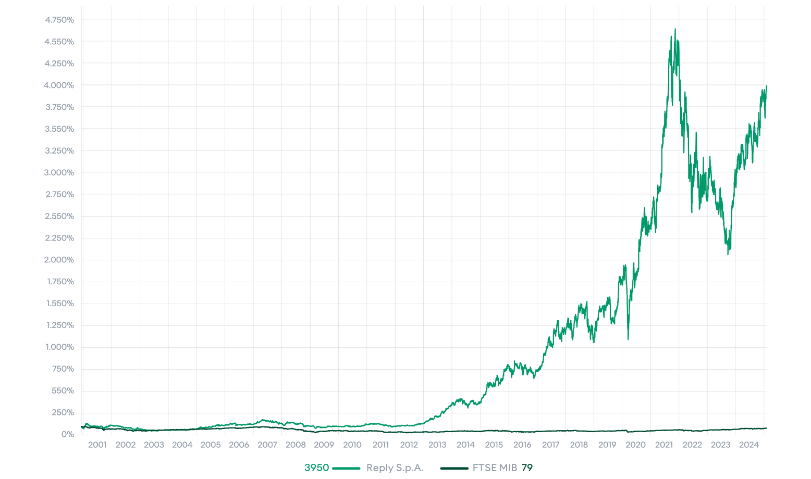Click the 2022 x-axis label

click(692, 445)
